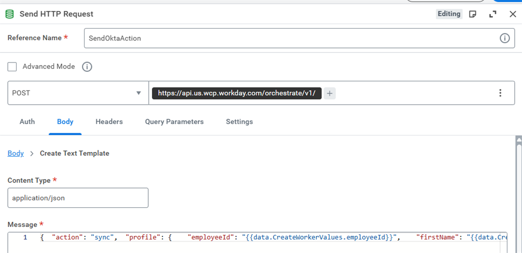Click the Editing status badge

[449, 14]
